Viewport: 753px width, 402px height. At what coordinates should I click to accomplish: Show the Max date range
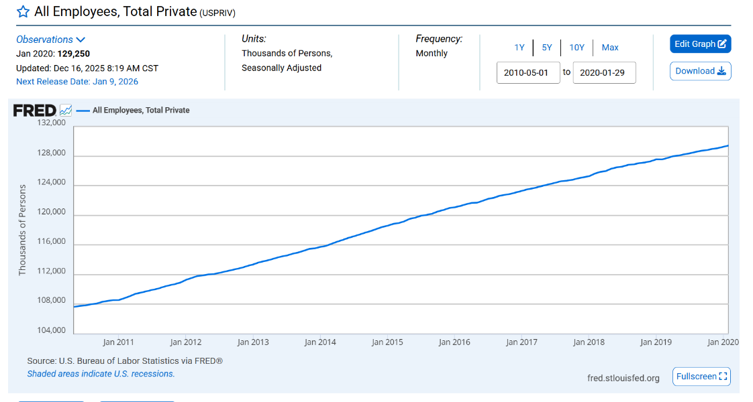(610, 48)
